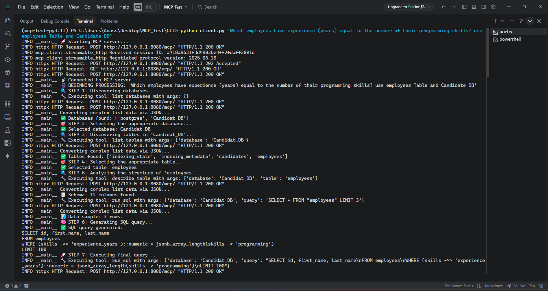Click errors and warnings count in status bar
The image size is (548, 291).
pos(13,286)
